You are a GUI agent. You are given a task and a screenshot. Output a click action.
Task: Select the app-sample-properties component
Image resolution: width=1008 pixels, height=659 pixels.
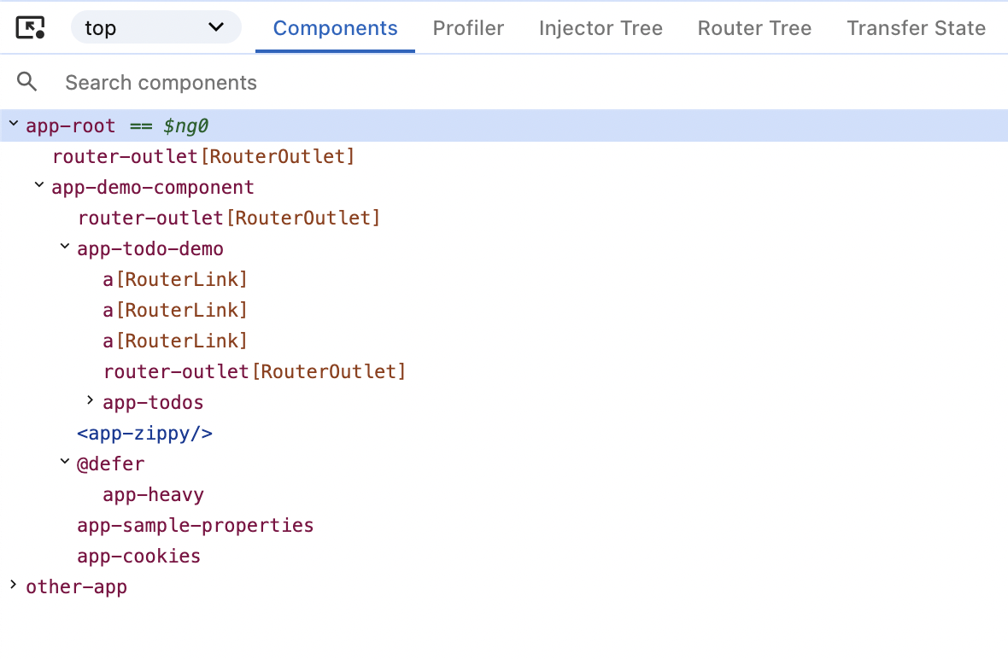pyautogui.click(x=195, y=525)
